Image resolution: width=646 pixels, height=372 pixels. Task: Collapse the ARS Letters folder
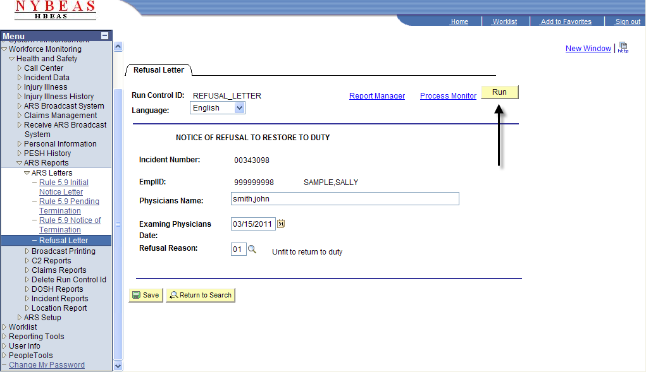(x=27, y=173)
